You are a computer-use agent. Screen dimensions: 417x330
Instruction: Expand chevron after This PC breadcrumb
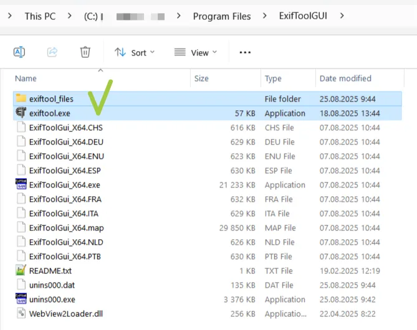70,16
